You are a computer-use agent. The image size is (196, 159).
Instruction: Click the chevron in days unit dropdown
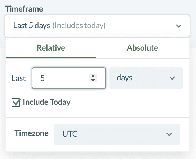(172, 78)
